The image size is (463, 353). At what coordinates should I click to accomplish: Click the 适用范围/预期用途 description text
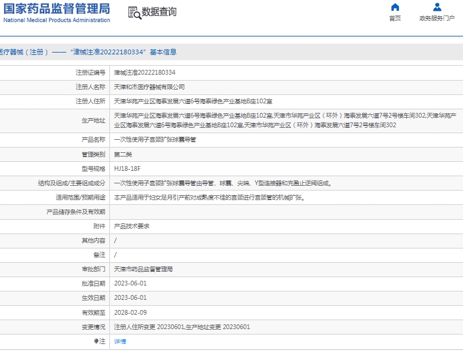tap(209, 198)
